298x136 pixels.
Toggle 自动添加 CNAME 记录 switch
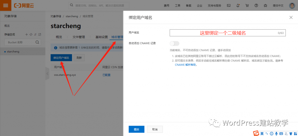pyautogui.click(x=175, y=43)
